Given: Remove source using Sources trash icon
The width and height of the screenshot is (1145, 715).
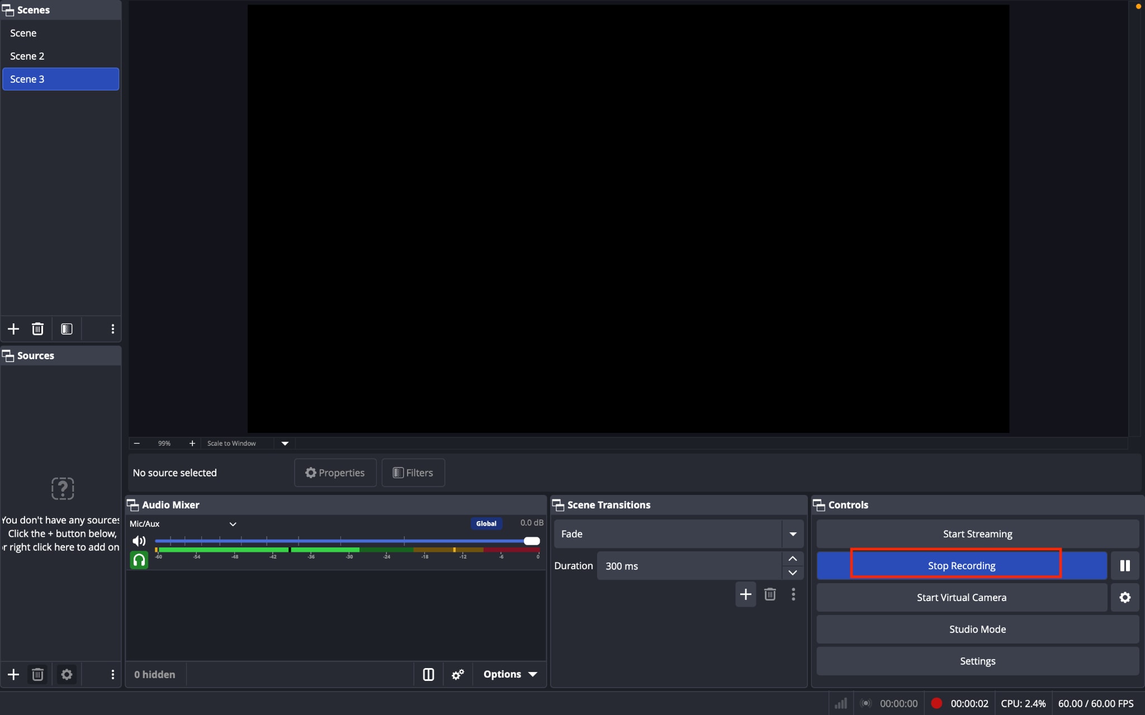Looking at the screenshot, I should point(37,675).
